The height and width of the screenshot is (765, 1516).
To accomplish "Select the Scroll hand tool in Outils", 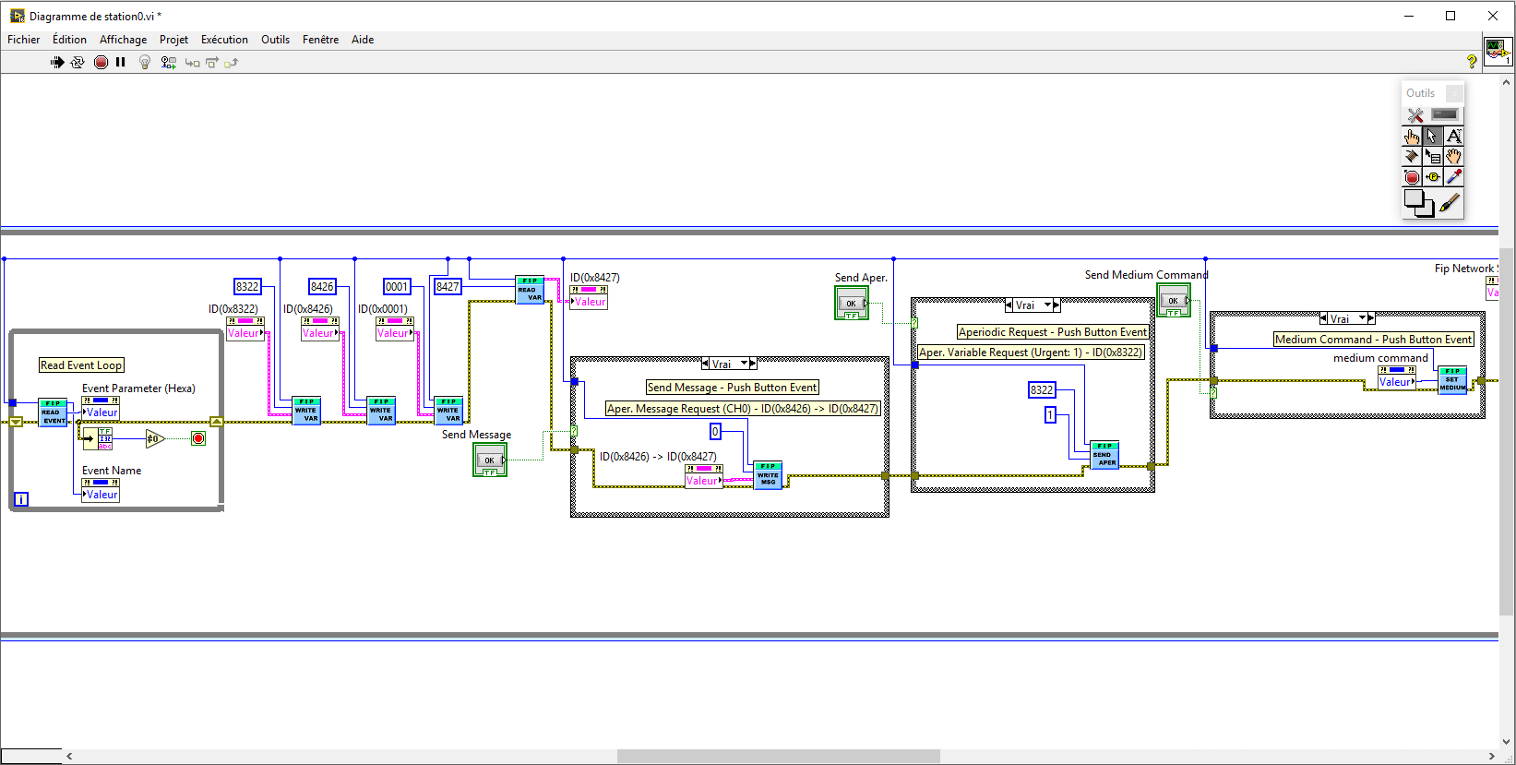I will pyautogui.click(x=1453, y=157).
